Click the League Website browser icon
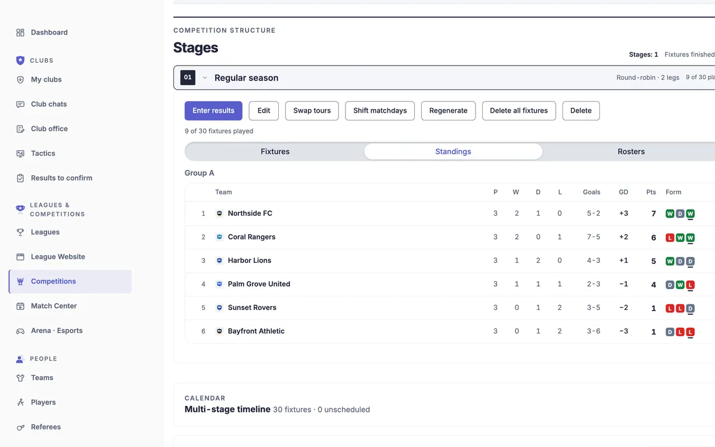Image resolution: width=715 pixels, height=447 pixels. click(20, 257)
